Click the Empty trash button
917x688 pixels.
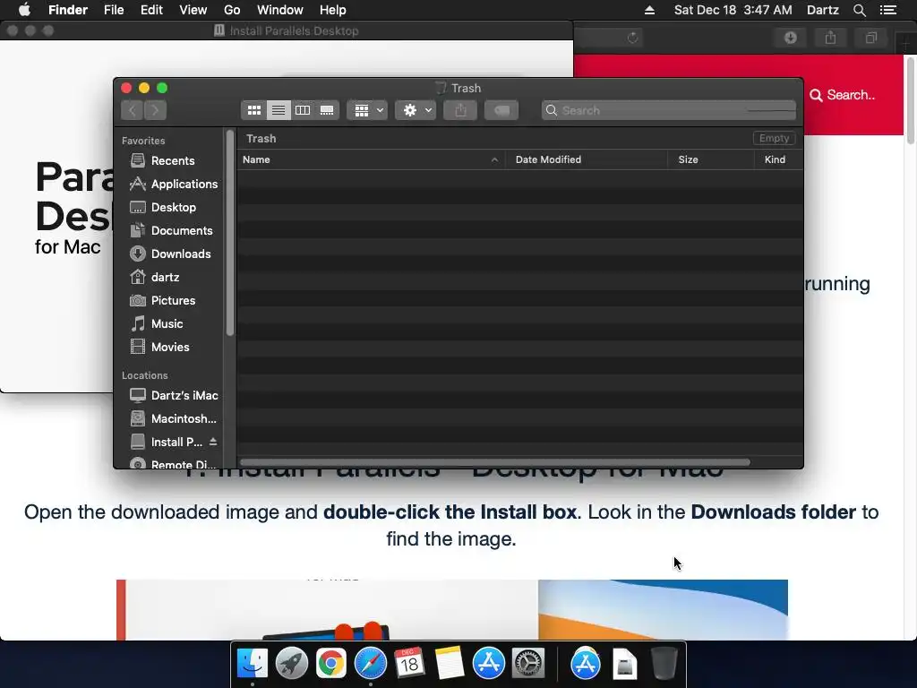coord(774,138)
